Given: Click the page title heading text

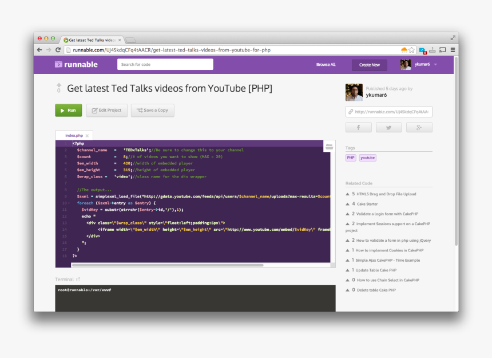Looking at the screenshot, I should pyautogui.click(x=169, y=89).
